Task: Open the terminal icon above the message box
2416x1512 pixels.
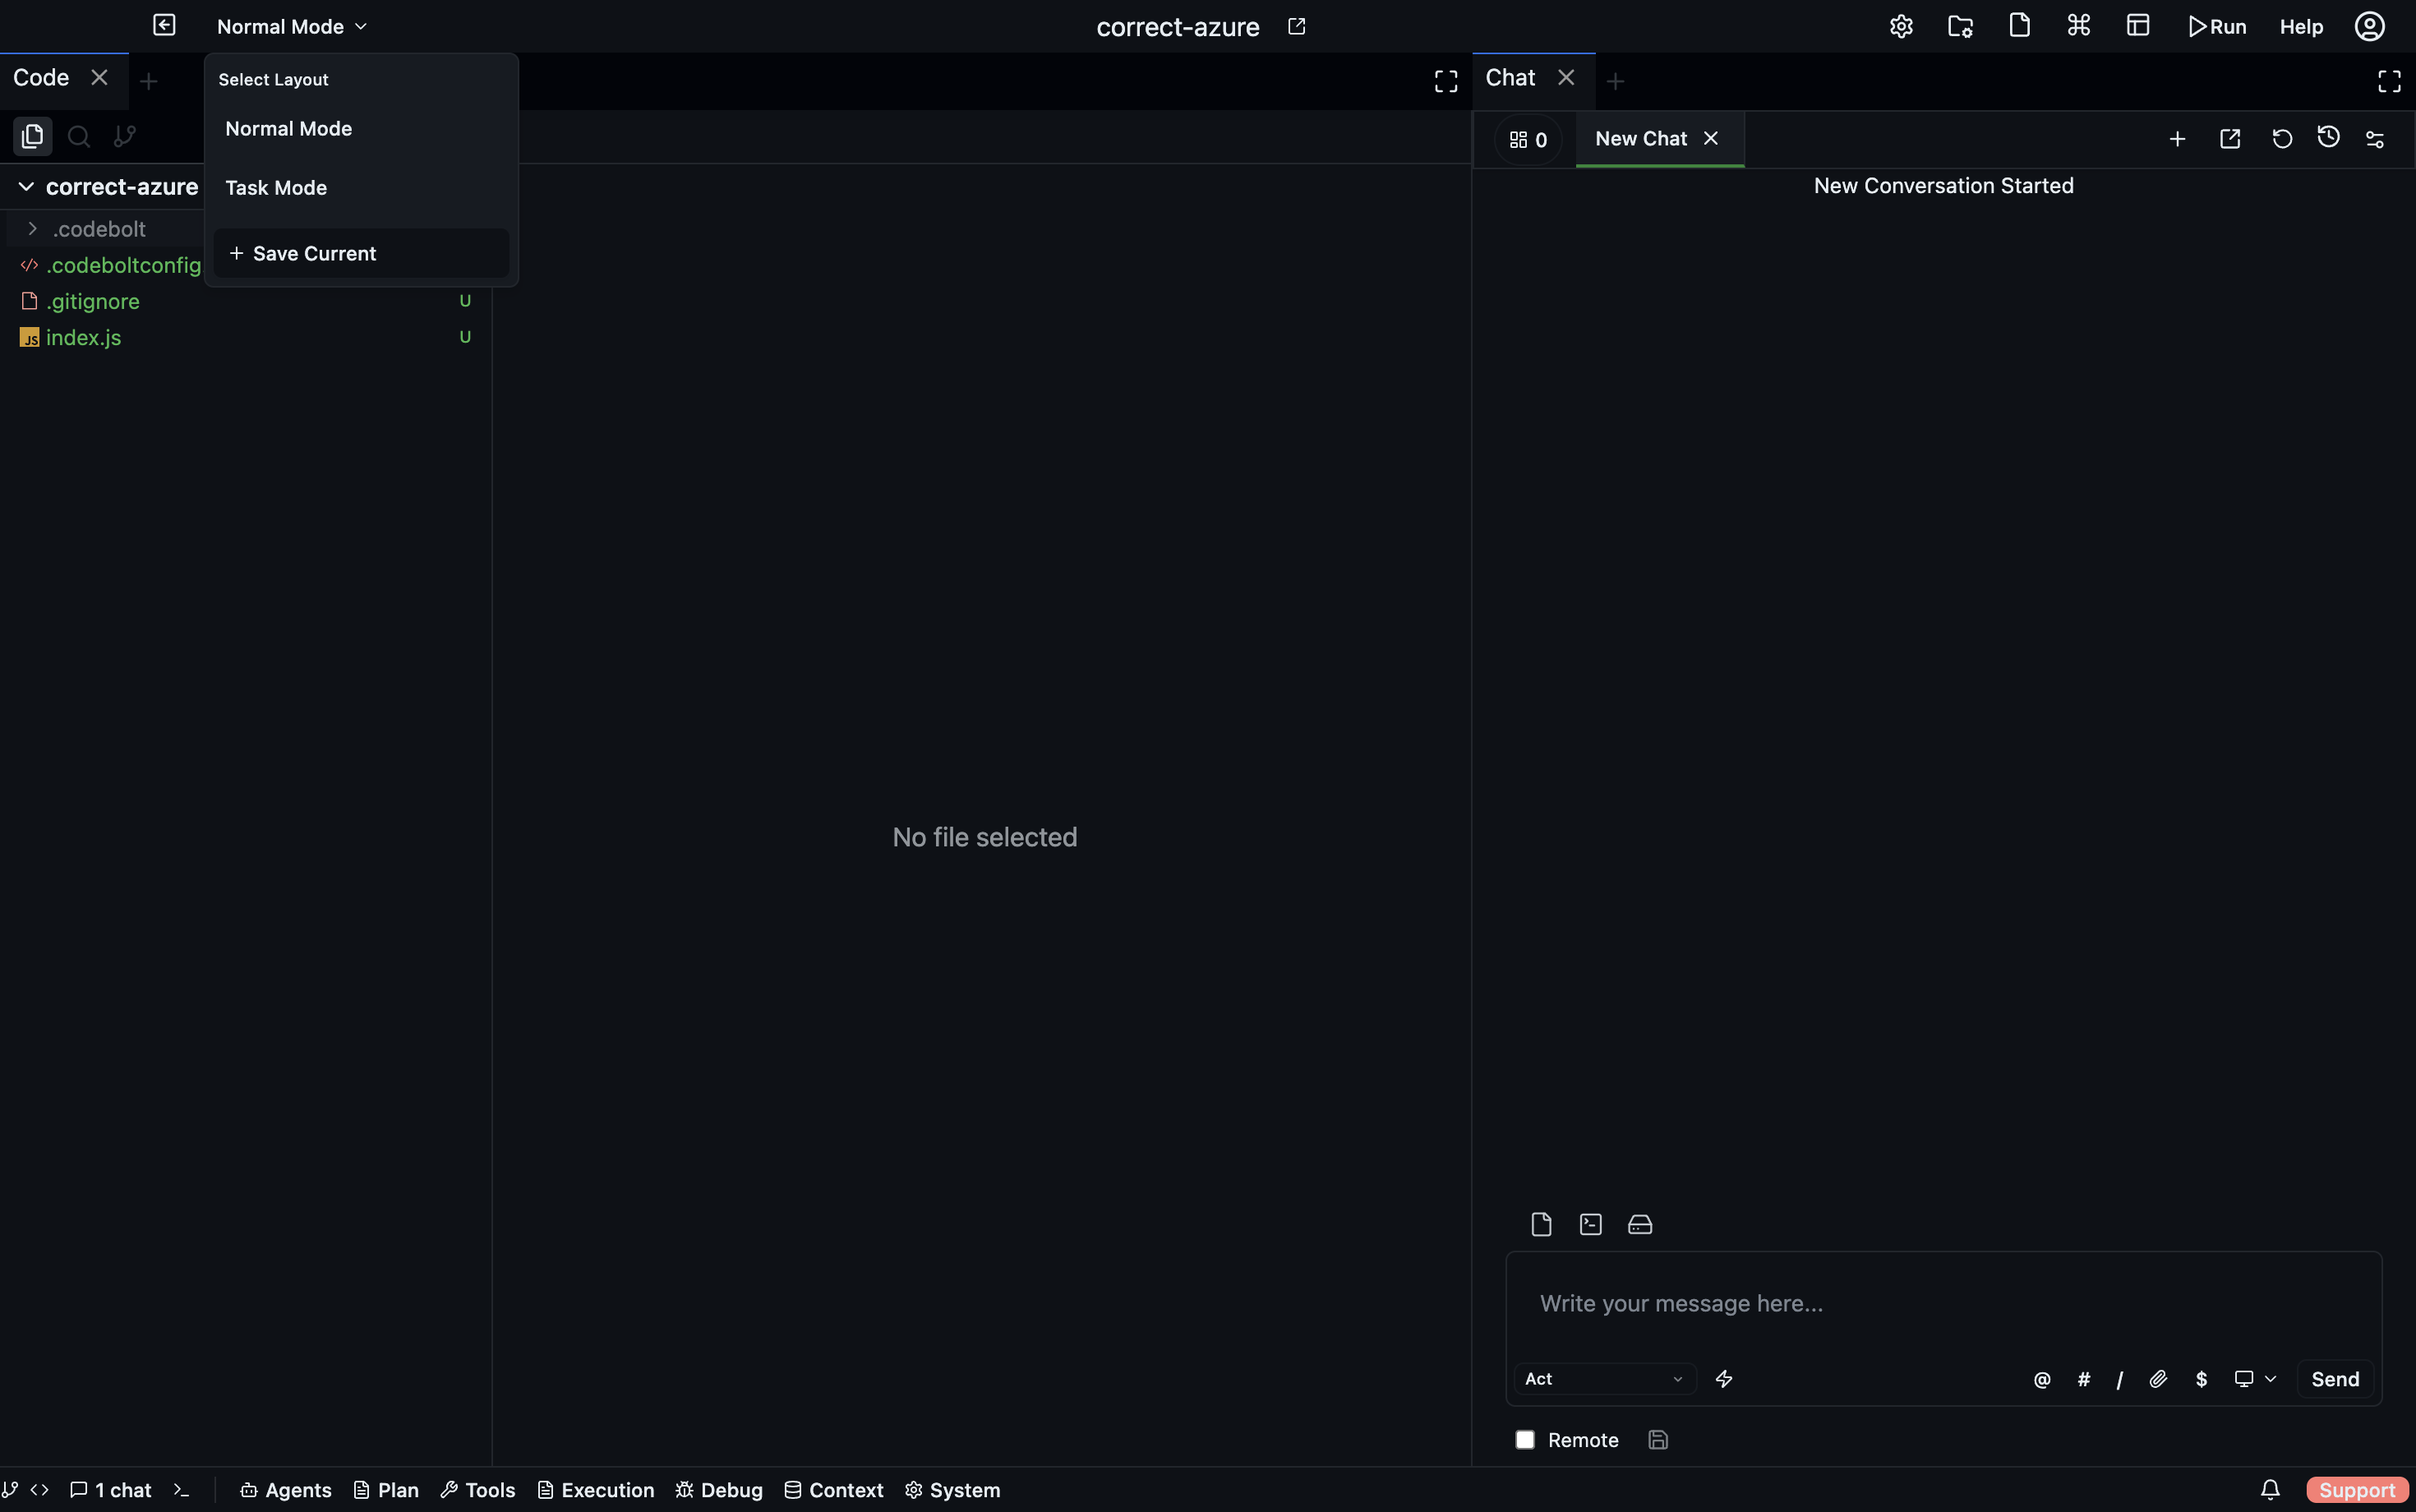Action: coord(1590,1223)
